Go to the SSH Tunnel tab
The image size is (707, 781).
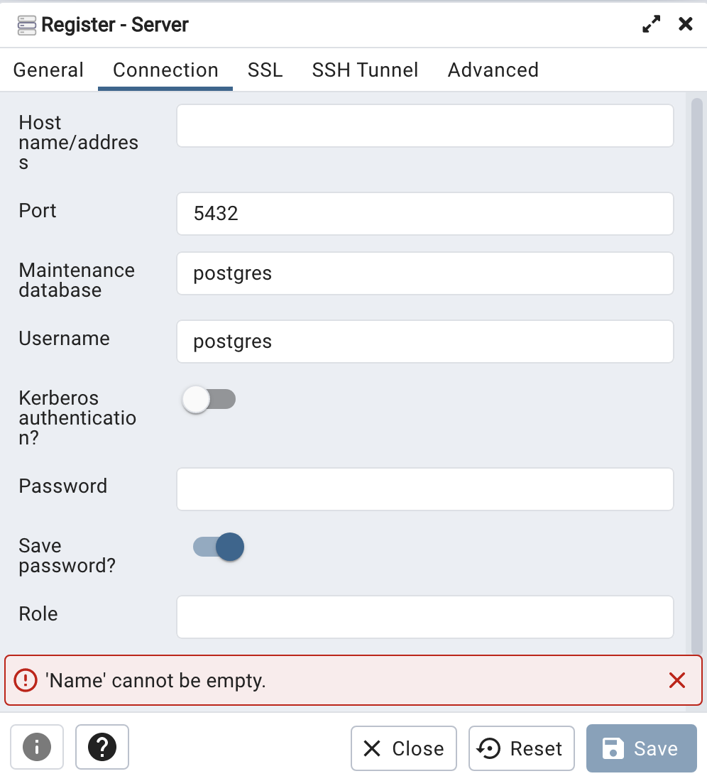(x=365, y=70)
